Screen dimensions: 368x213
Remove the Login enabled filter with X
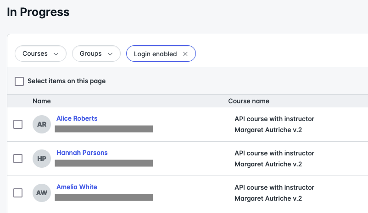185,54
